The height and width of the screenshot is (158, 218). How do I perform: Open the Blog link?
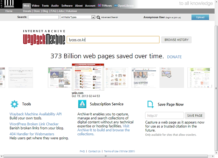point(45,11)
